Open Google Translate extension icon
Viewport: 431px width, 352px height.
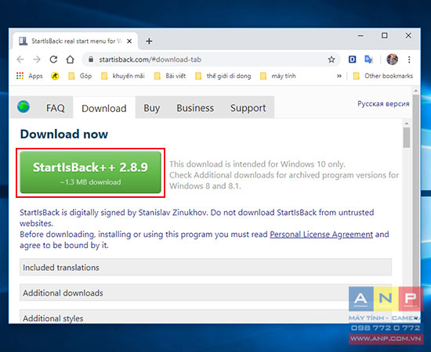click(368, 59)
